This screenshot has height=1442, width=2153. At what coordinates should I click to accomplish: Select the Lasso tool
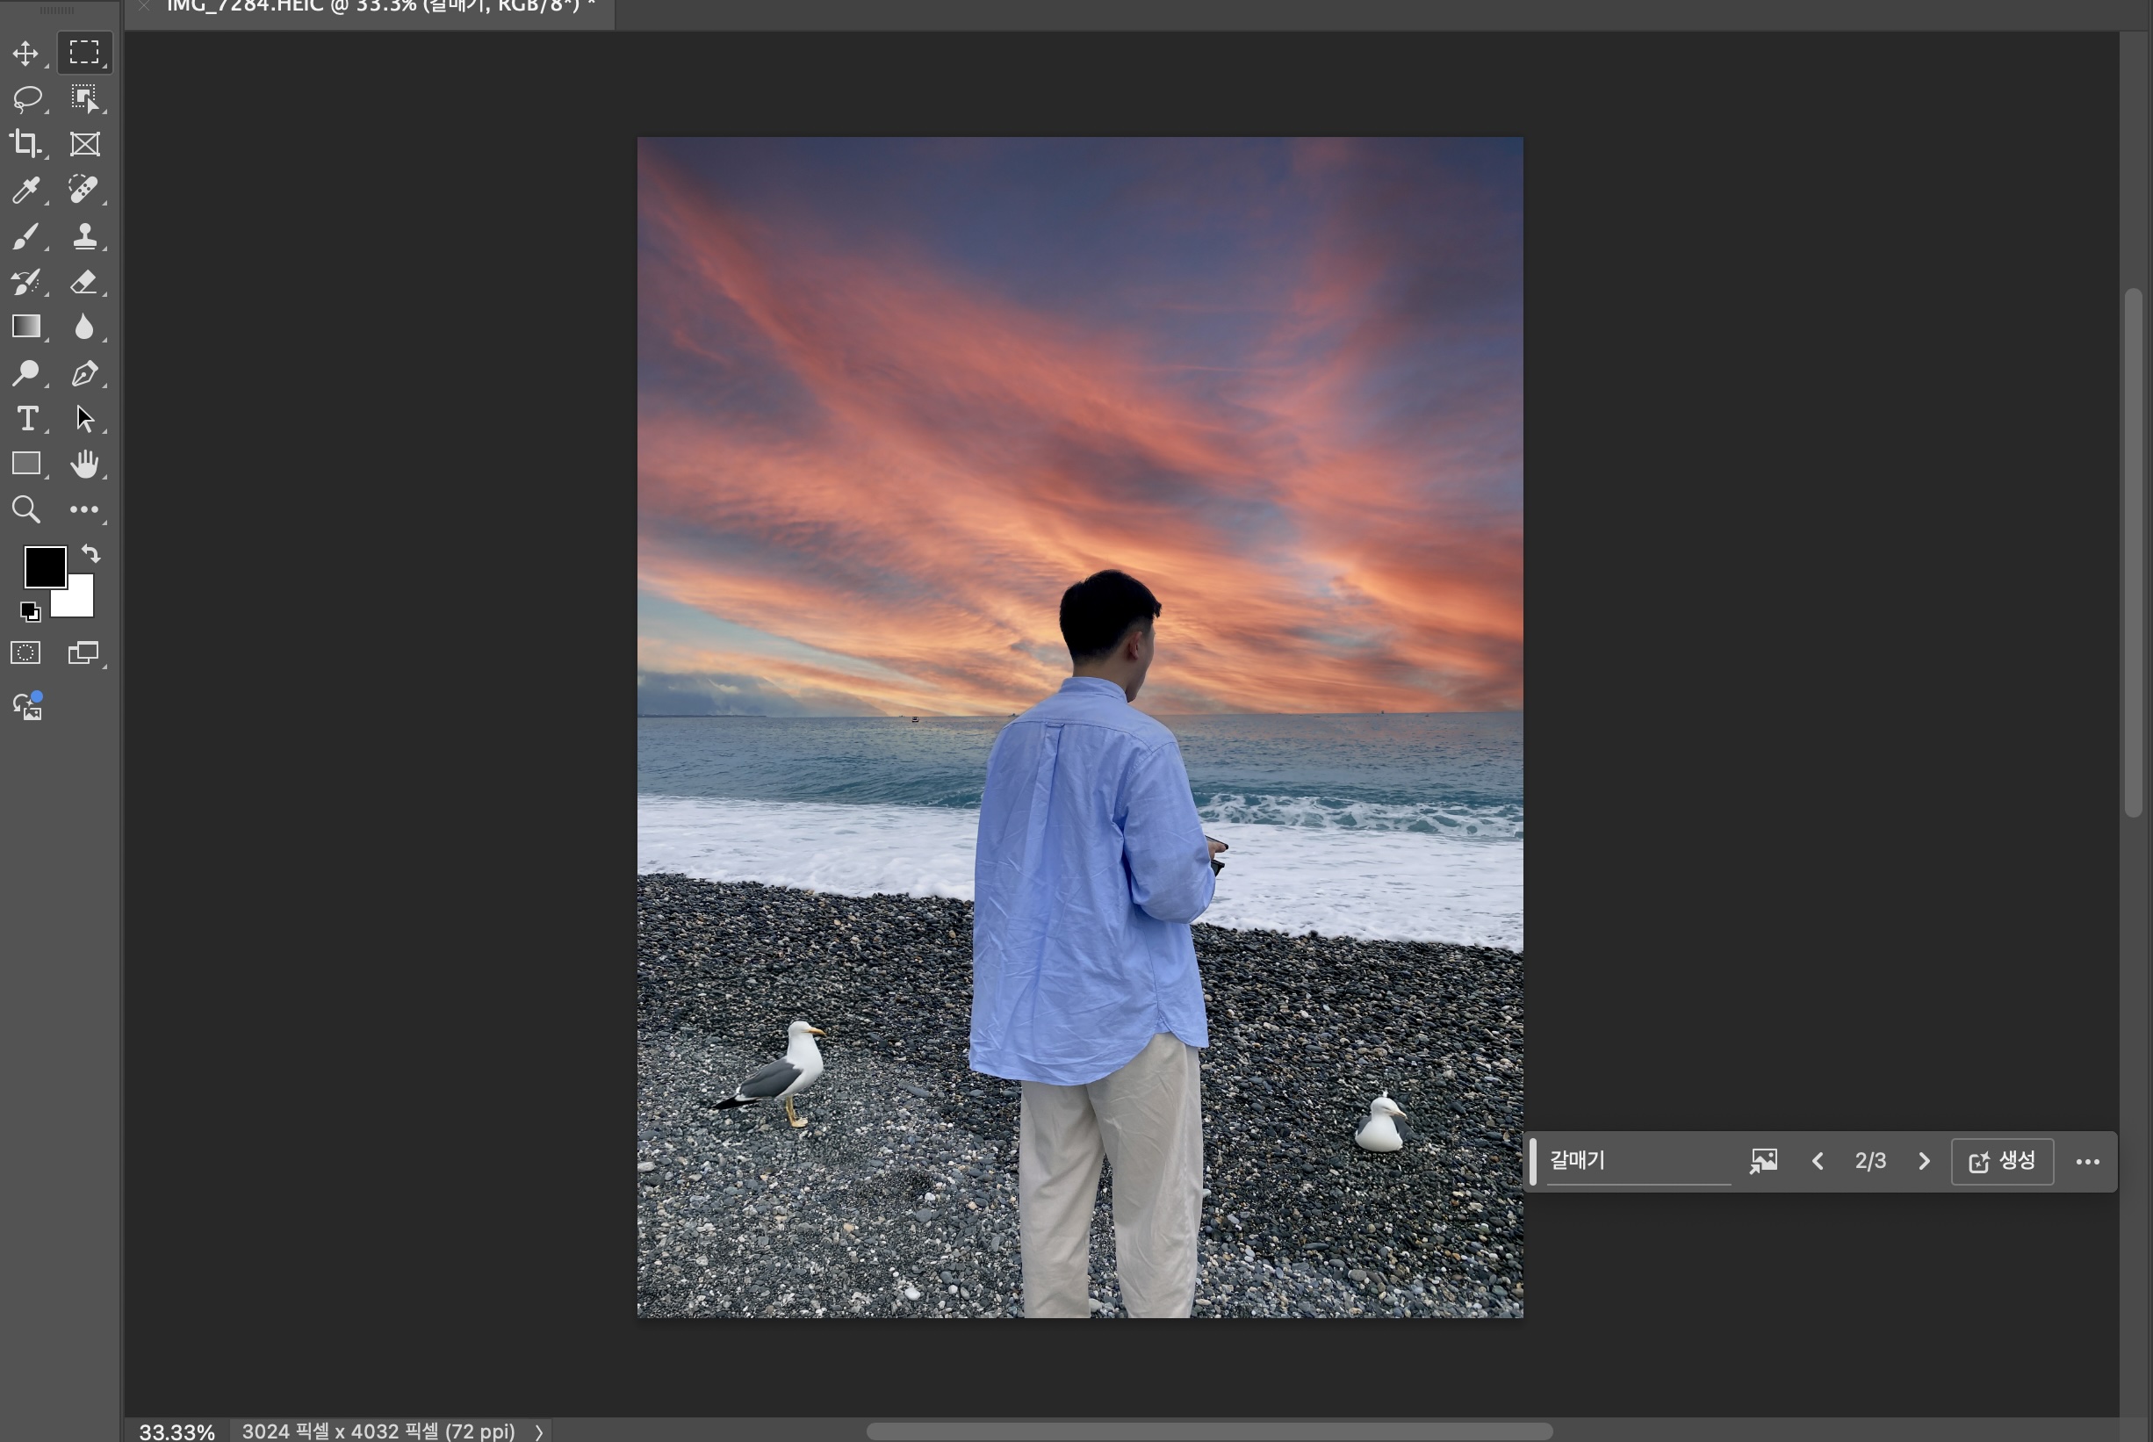[x=25, y=98]
